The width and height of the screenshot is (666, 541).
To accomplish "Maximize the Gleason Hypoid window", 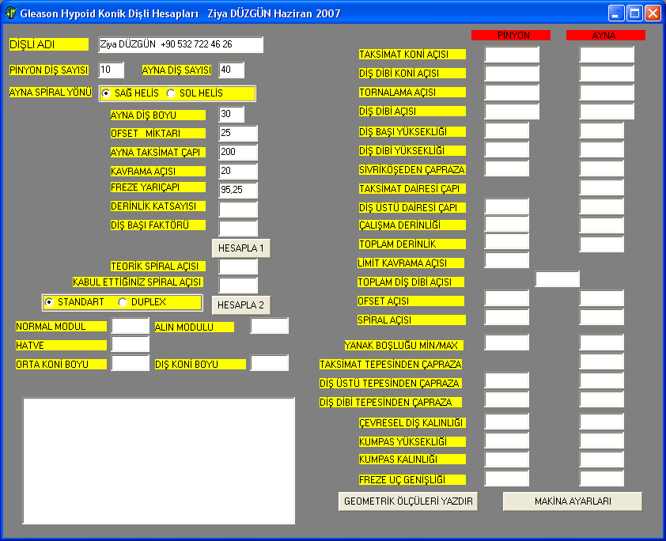I will click(634, 13).
